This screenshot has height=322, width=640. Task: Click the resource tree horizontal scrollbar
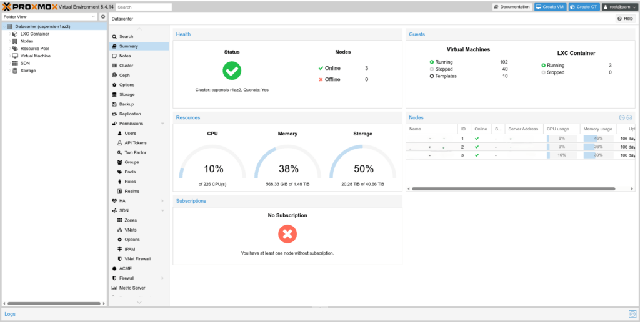(54, 303)
